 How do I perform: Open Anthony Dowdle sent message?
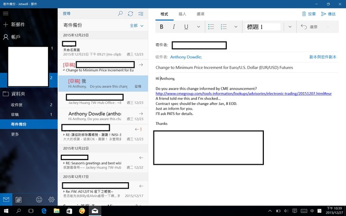tap(103, 116)
